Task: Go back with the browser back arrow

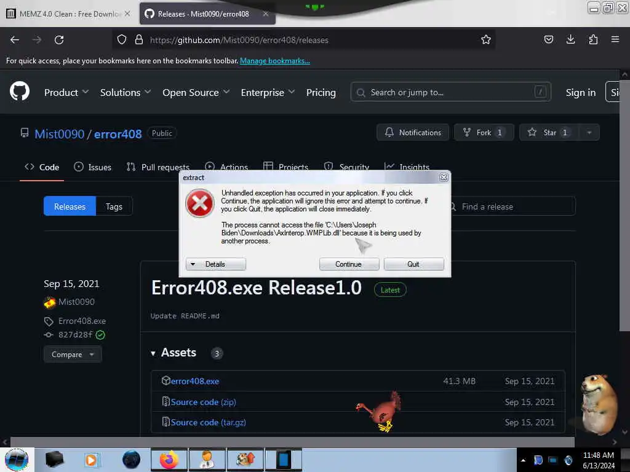Action: tap(15, 40)
